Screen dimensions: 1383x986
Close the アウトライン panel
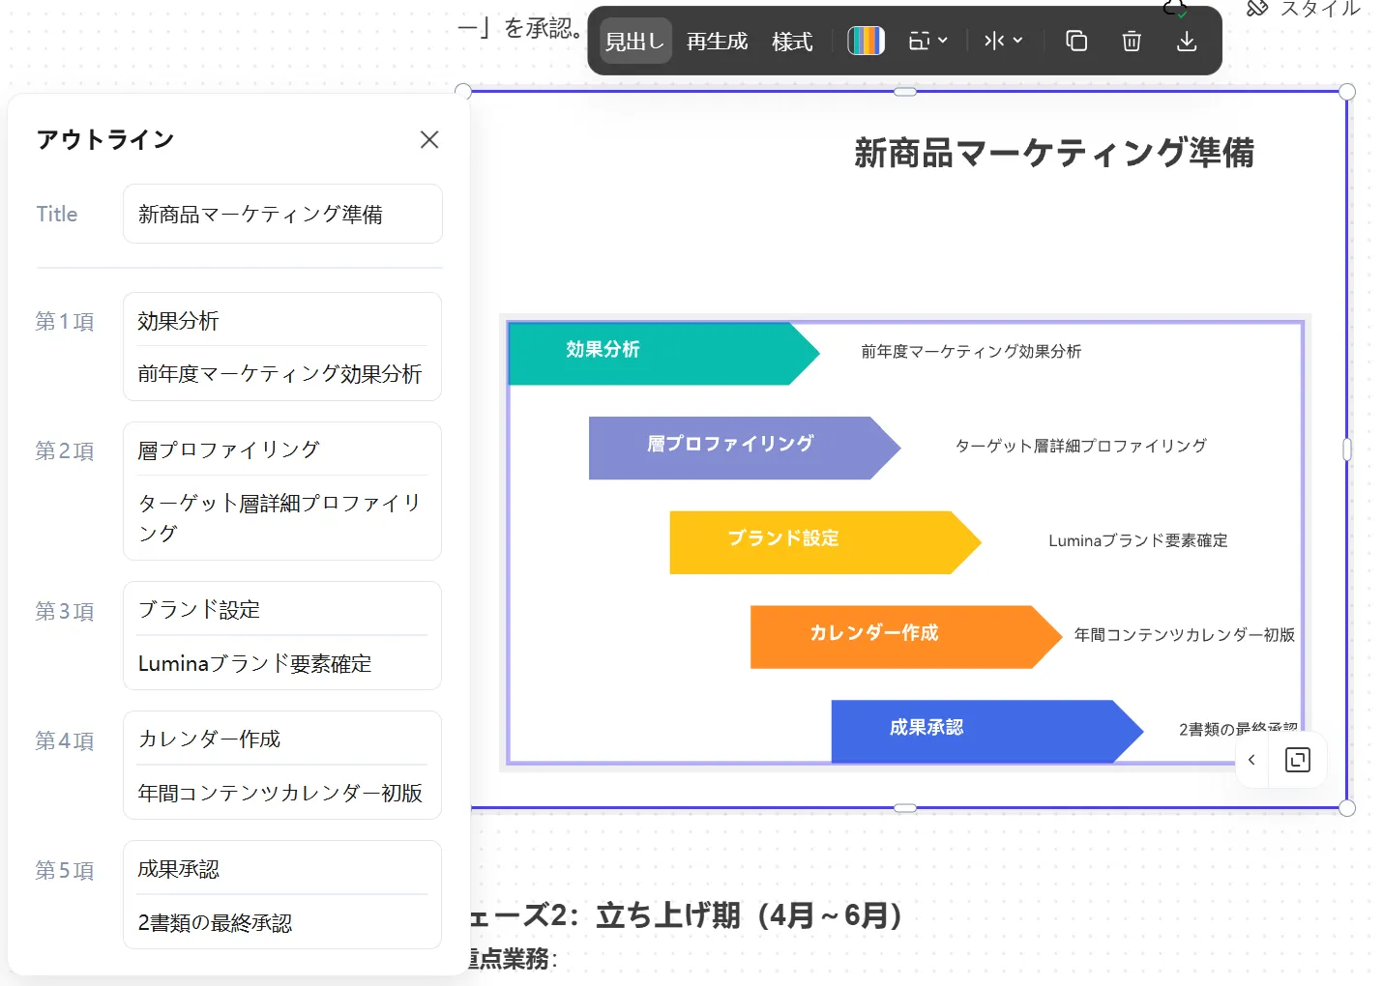429,139
